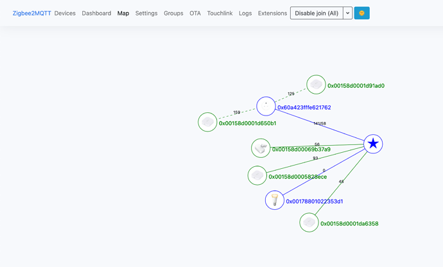Select the Map menu item
This screenshot has width=443, height=267.
tap(123, 13)
